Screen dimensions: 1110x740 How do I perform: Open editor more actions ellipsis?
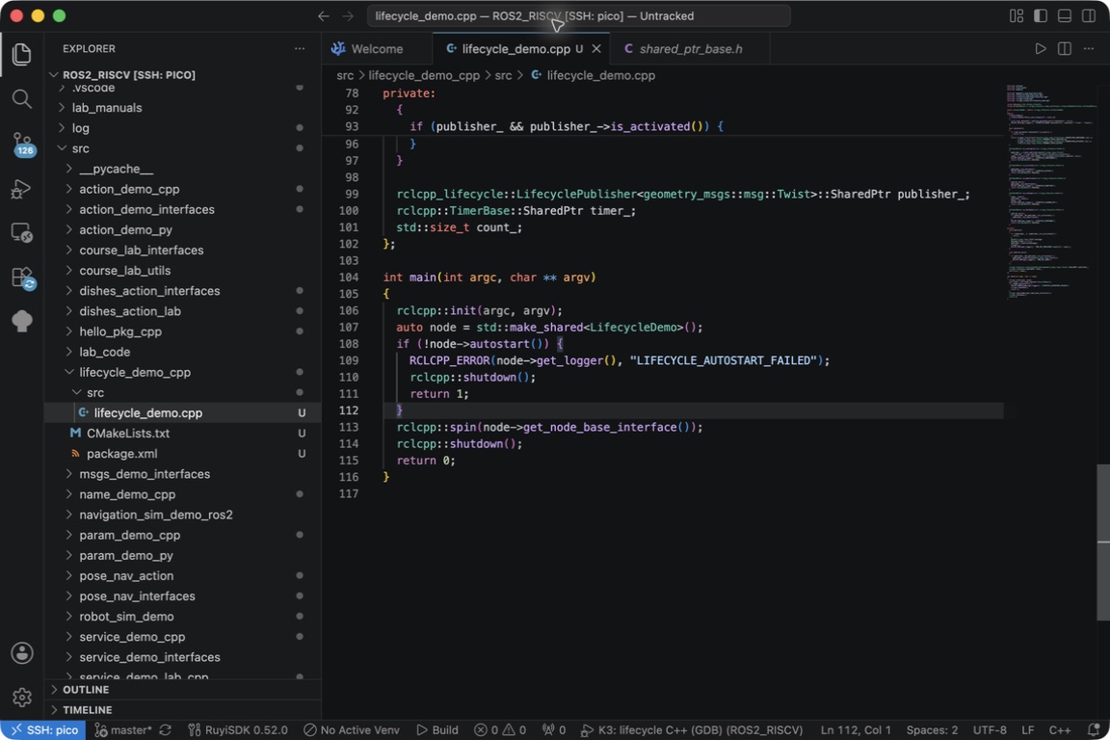pyautogui.click(x=1089, y=49)
